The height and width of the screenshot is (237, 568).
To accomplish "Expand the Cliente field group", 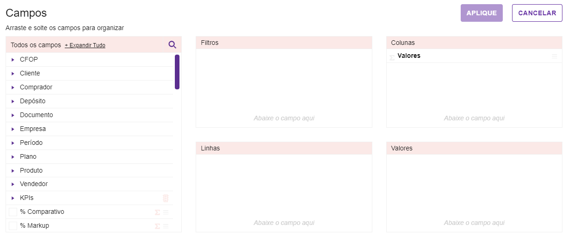I will pyautogui.click(x=13, y=74).
